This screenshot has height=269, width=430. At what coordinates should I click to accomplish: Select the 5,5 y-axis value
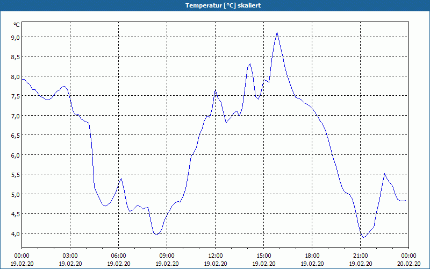(x=16, y=174)
